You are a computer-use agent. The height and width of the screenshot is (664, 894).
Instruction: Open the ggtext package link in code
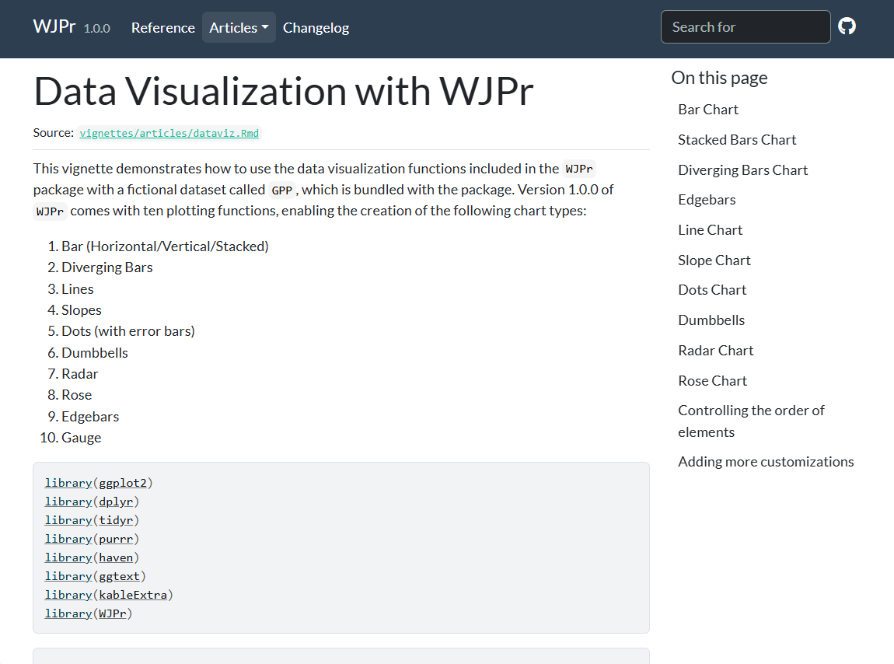[119, 576]
